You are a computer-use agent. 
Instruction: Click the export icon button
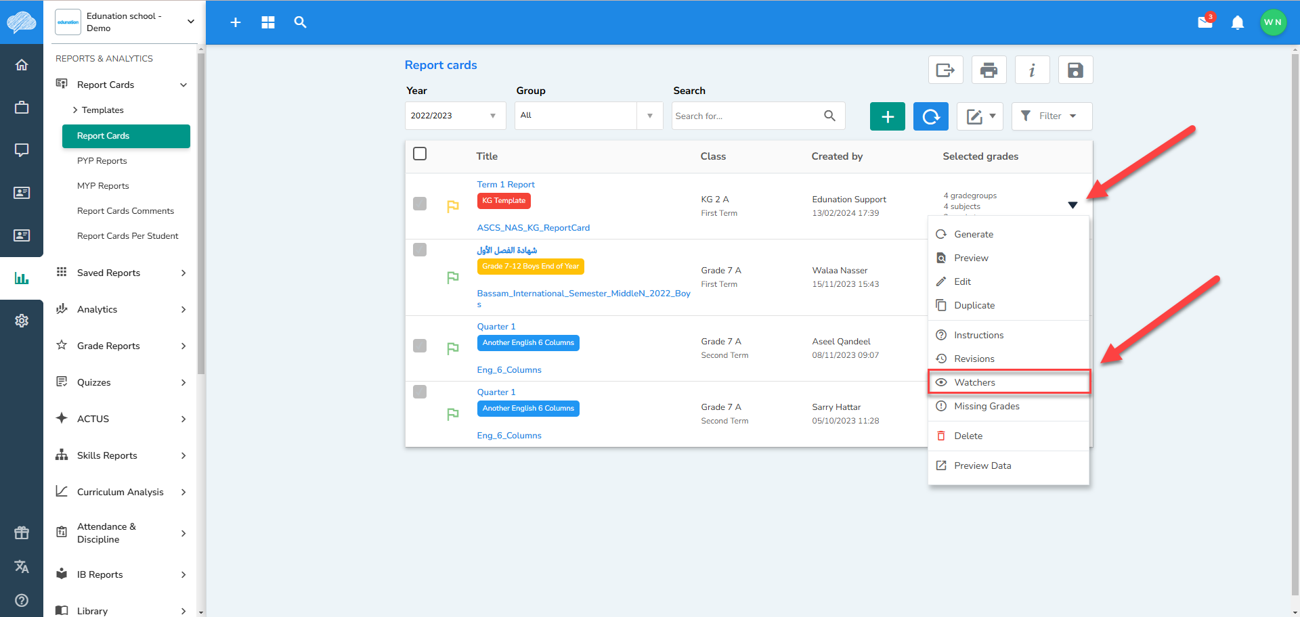(945, 70)
